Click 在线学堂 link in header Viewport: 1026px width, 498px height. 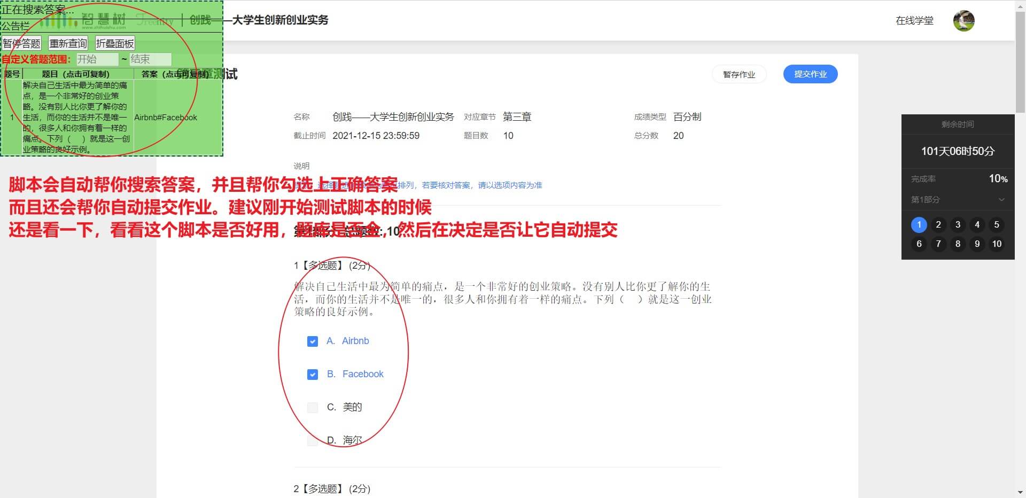tap(914, 21)
